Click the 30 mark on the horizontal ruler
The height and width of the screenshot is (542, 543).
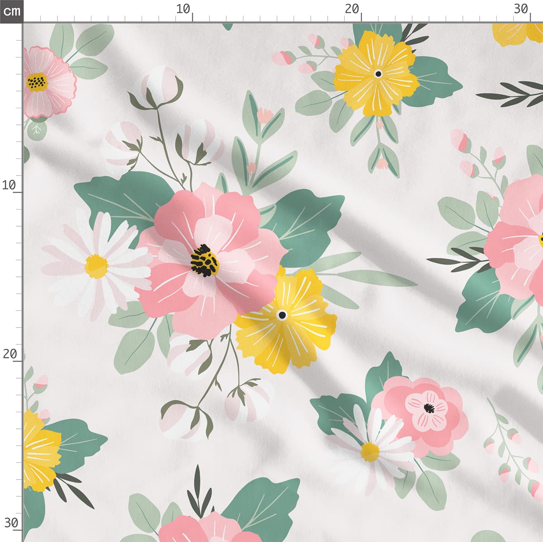[x=521, y=9]
